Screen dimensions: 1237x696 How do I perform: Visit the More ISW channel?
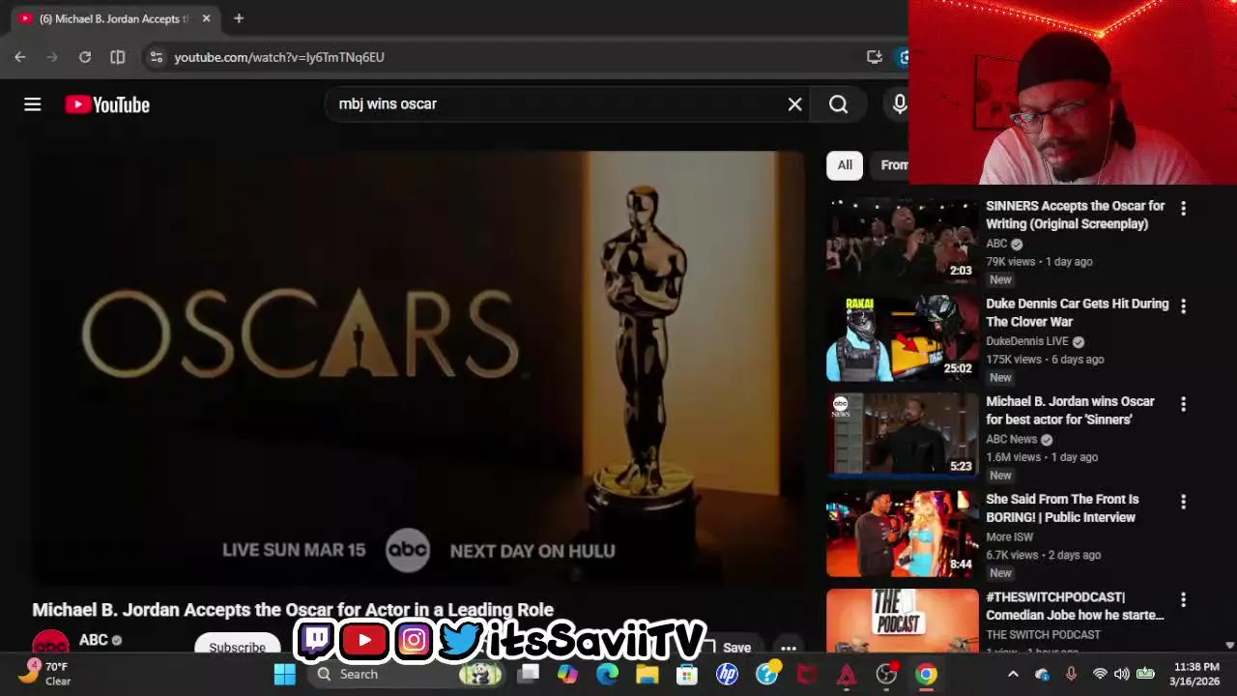(1009, 536)
